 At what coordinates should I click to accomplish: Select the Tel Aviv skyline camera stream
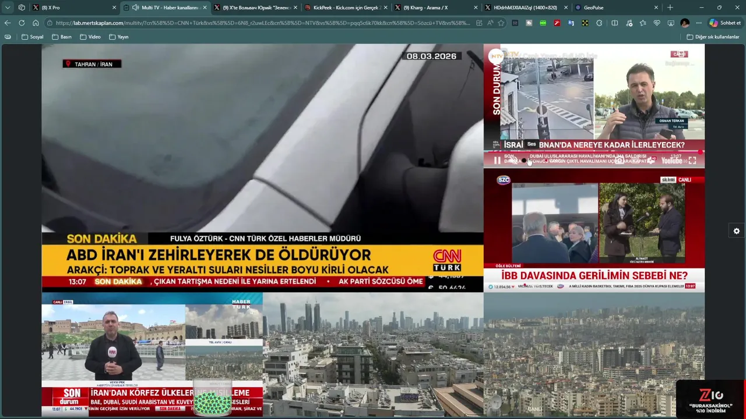tap(373, 354)
